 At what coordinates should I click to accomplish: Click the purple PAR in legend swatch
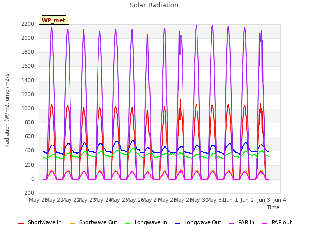click(x=232, y=223)
